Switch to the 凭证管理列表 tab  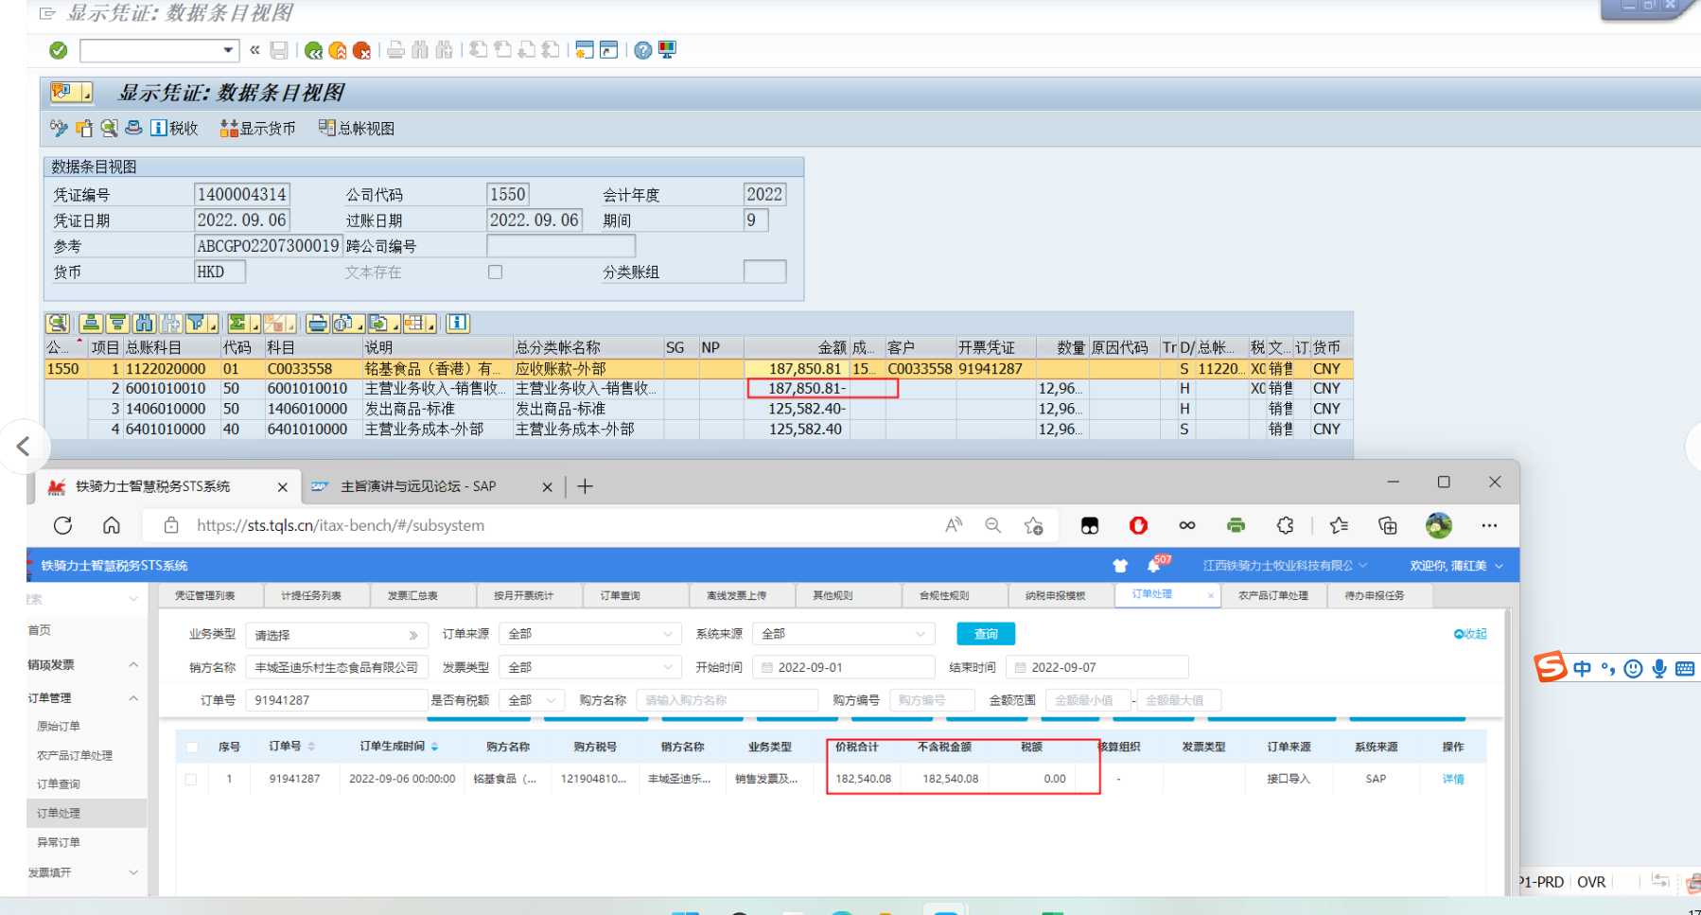pos(205,595)
